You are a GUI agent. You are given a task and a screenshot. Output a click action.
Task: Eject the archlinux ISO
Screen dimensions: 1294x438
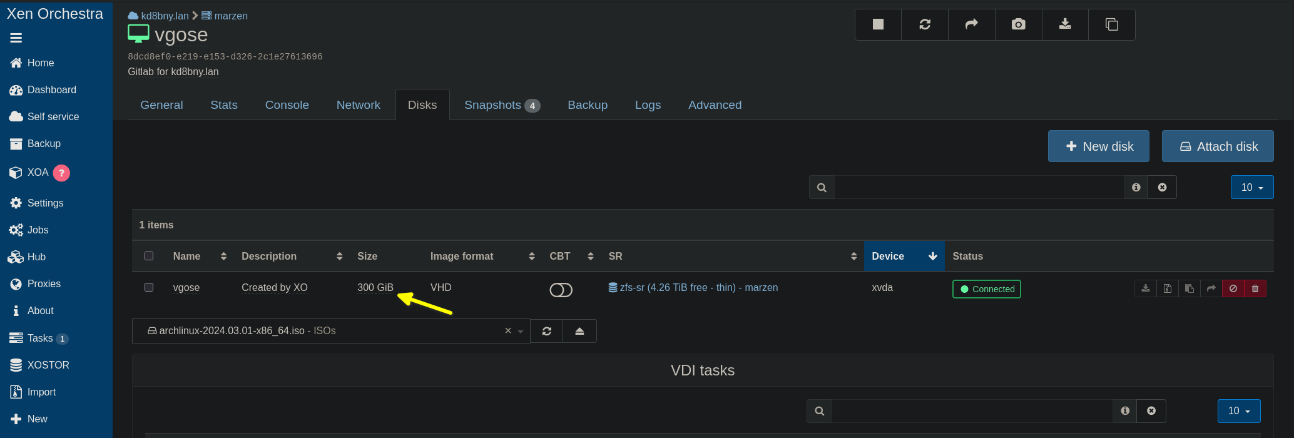[x=579, y=331]
